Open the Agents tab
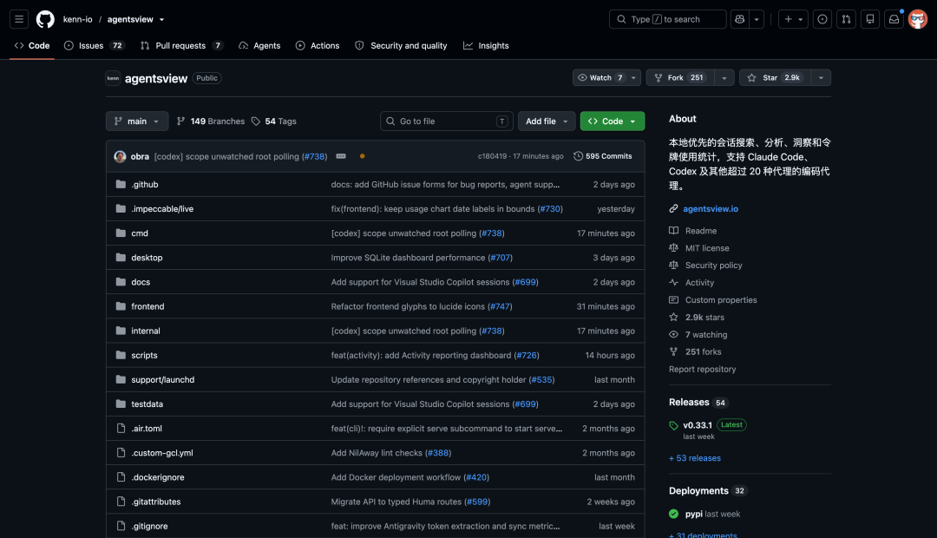 click(259, 45)
